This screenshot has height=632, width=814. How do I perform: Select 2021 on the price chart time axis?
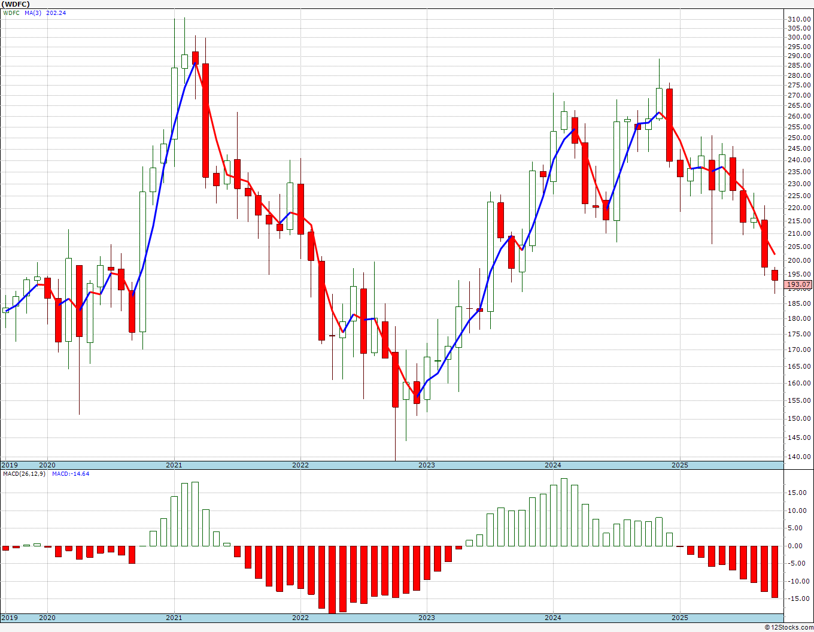click(x=174, y=465)
